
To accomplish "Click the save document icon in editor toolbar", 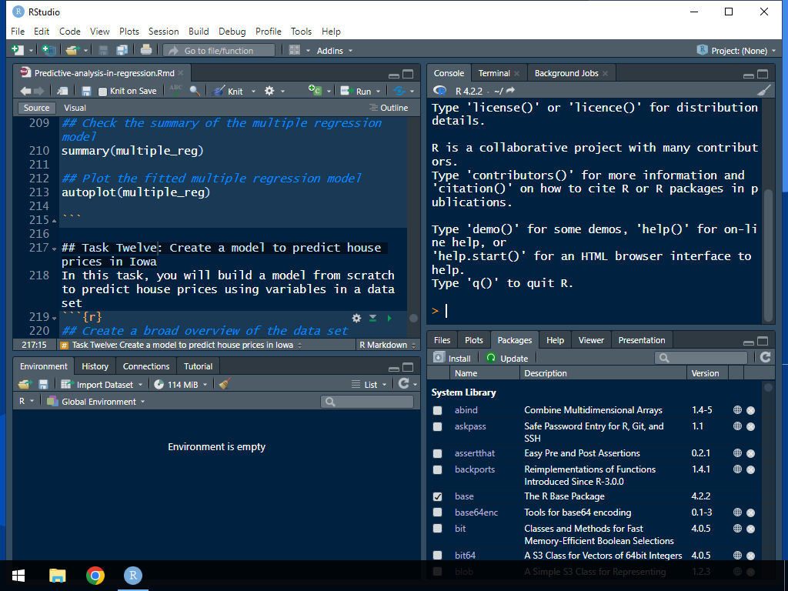I will click(x=86, y=91).
